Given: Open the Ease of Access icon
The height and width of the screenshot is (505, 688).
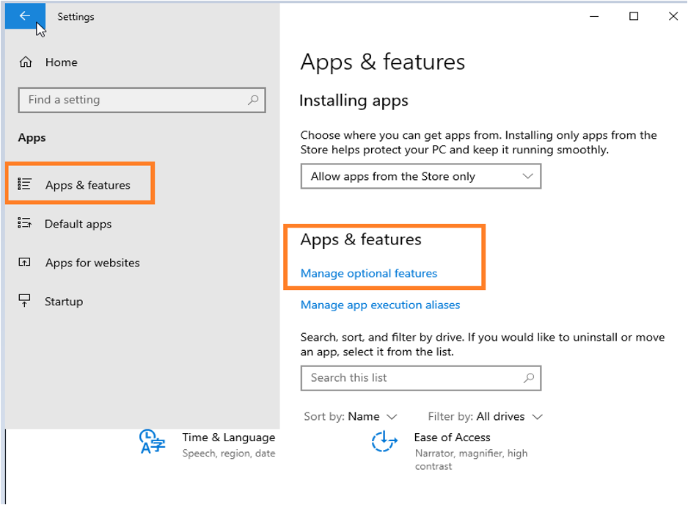Looking at the screenshot, I should click(384, 443).
